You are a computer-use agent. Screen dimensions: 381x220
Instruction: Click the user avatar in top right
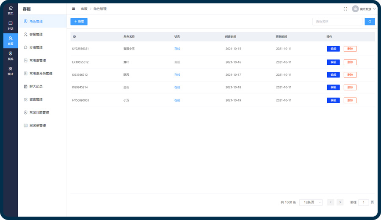[x=355, y=9]
